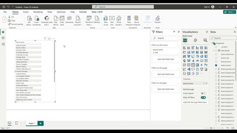237x133 pixels.
Task: Toggle Filters pane visibility eye icon
Action: coord(174,32)
